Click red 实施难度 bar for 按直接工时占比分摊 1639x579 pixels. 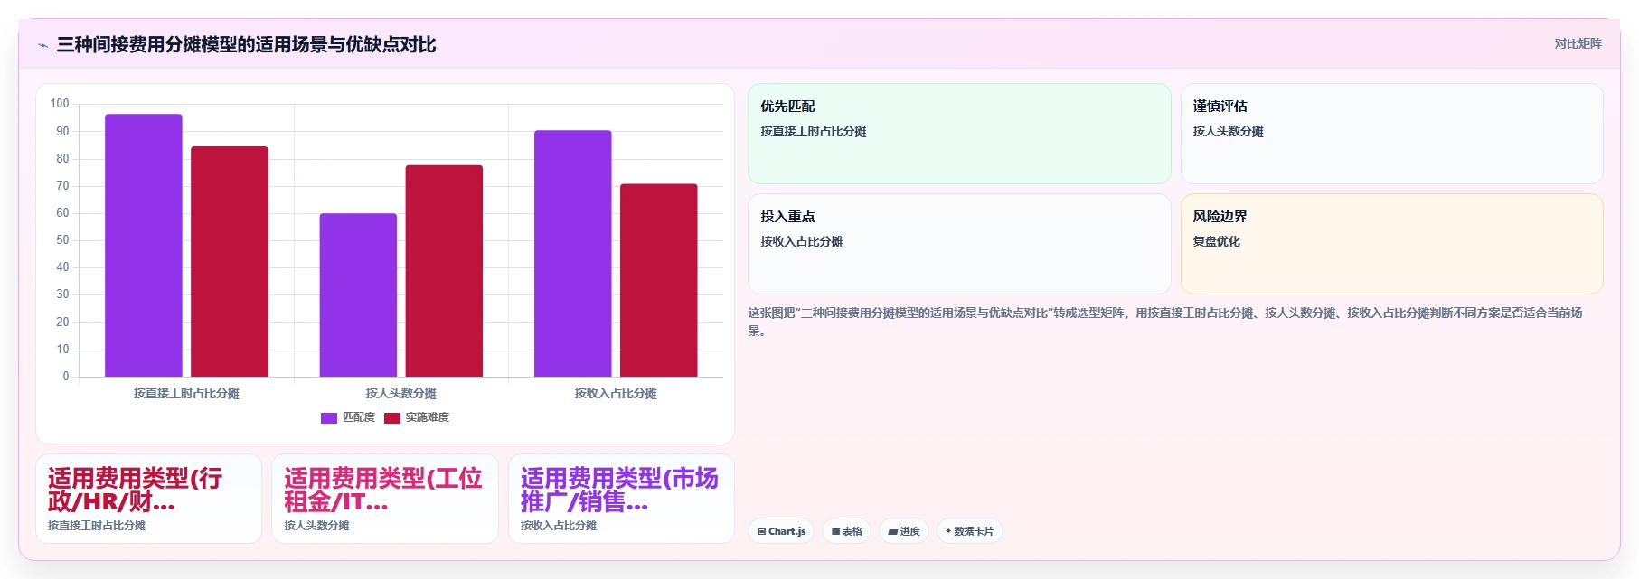[230, 261]
